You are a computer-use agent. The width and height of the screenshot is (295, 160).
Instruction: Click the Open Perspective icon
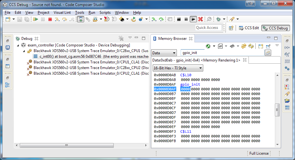point(231,28)
